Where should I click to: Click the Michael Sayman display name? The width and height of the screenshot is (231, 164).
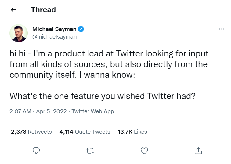click(54, 29)
